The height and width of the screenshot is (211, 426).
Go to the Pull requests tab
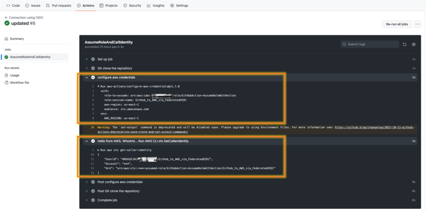point(58,5)
